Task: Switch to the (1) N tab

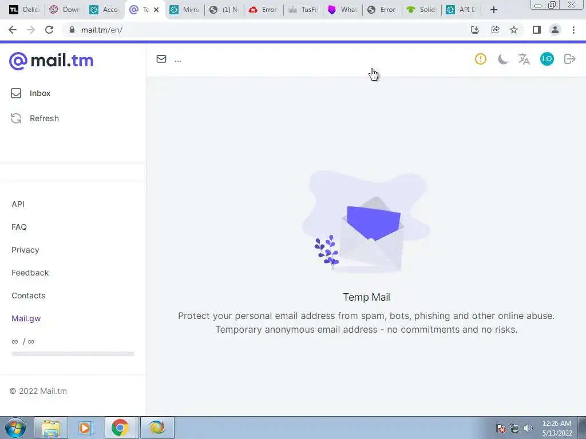Action: pyautogui.click(x=224, y=10)
